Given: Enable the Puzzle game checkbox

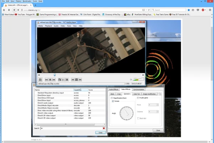Looking at the screenshot, I should click(138, 98).
